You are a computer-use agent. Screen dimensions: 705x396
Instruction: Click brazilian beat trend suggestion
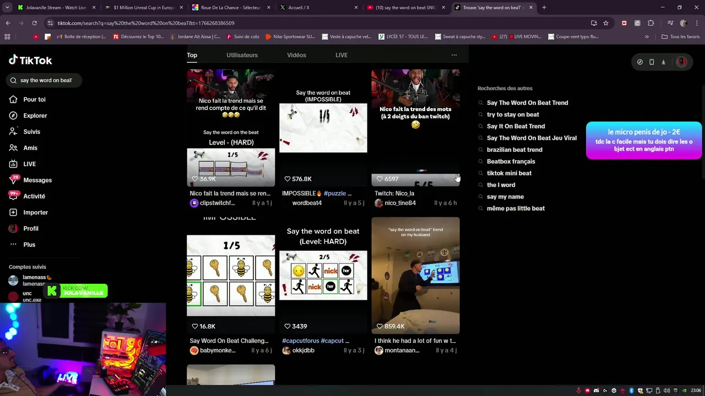(x=514, y=150)
